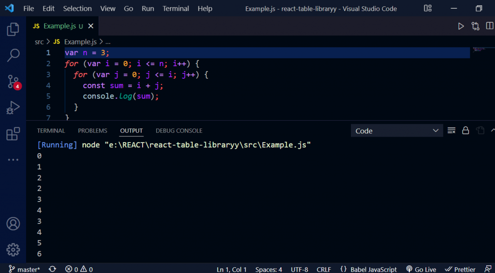Image resolution: width=495 pixels, height=273 pixels.
Task: Switch to the DEBUG CONSOLE tab
Action: tap(179, 130)
